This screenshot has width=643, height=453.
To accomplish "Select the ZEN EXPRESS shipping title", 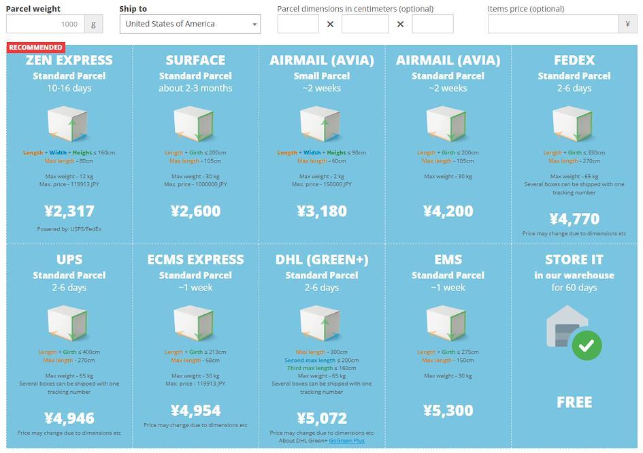I will coord(69,60).
